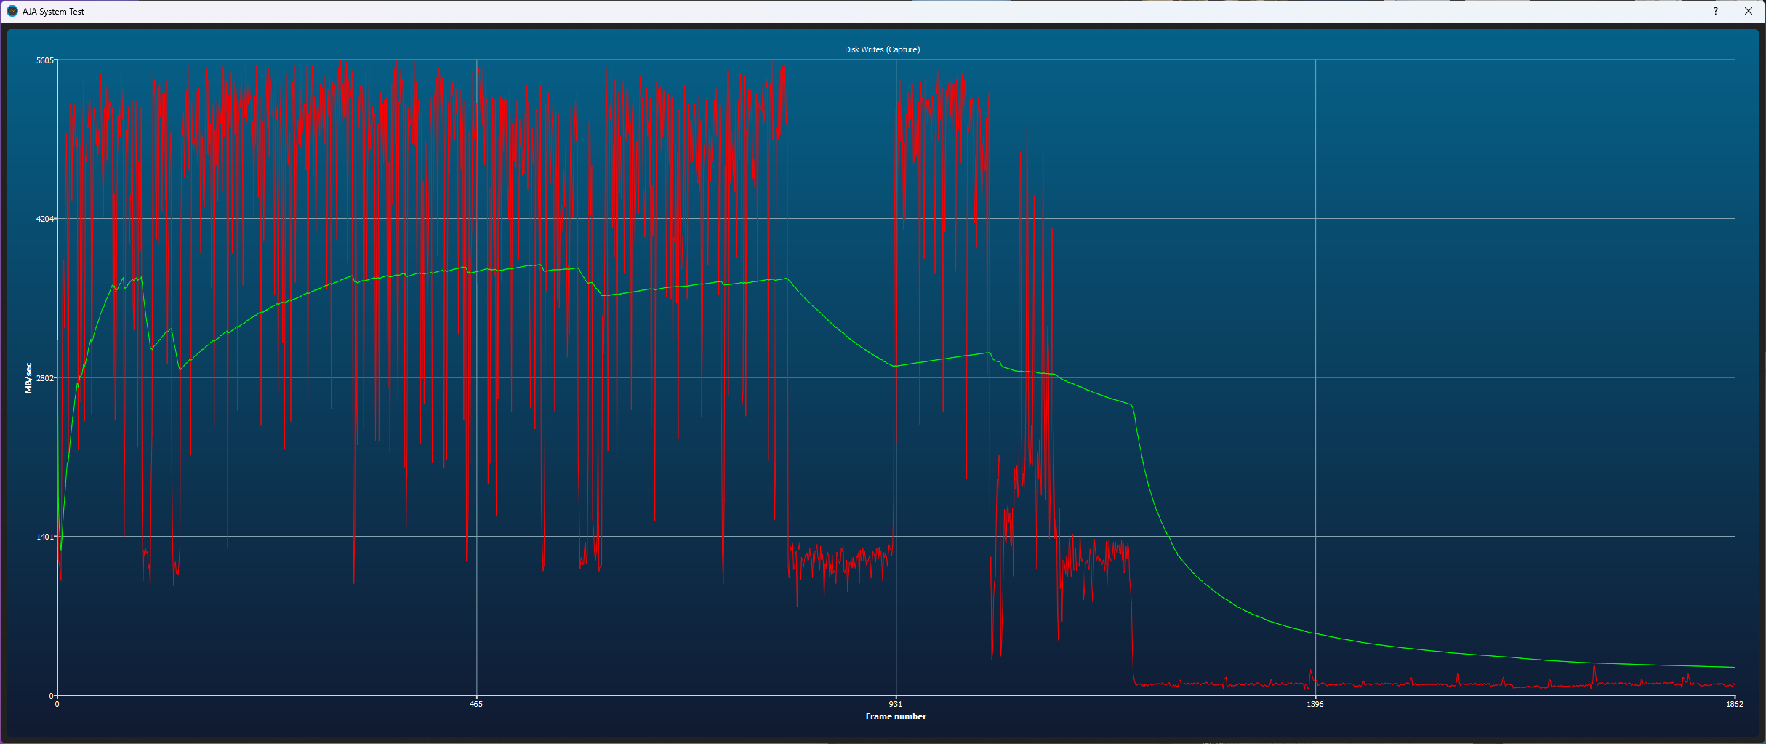Click the Disk Writes (Capture) graph title
Viewport: 1766px width, 744px height.
tap(882, 49)
